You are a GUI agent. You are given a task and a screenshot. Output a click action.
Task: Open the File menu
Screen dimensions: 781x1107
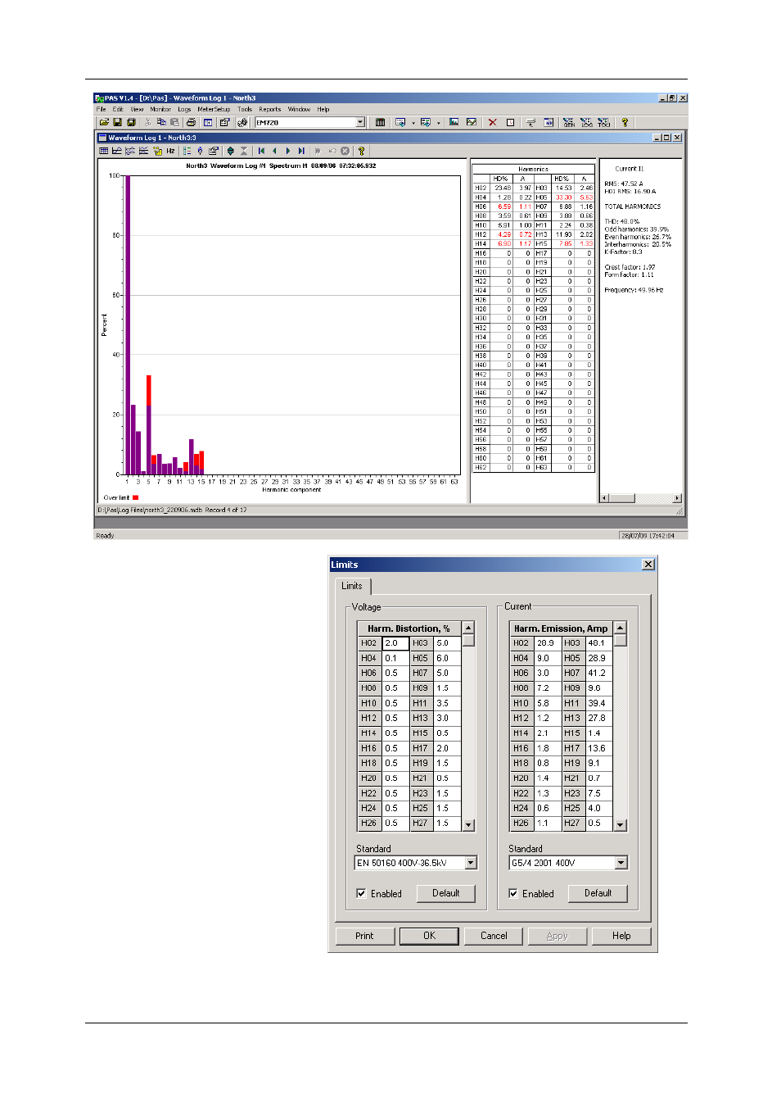tap(101, 109)
